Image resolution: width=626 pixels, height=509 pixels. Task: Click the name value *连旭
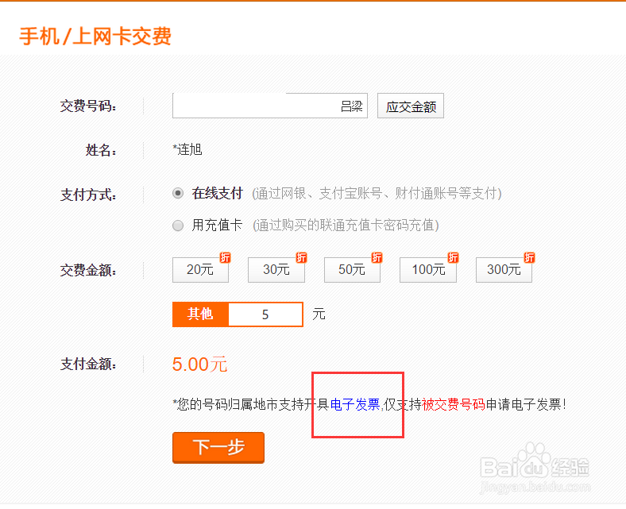coord(187,150)
